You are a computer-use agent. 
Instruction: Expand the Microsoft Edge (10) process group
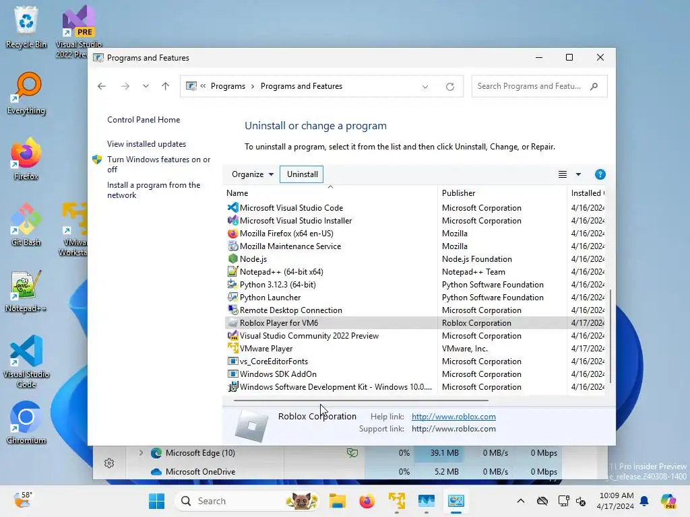coord(141,453)
